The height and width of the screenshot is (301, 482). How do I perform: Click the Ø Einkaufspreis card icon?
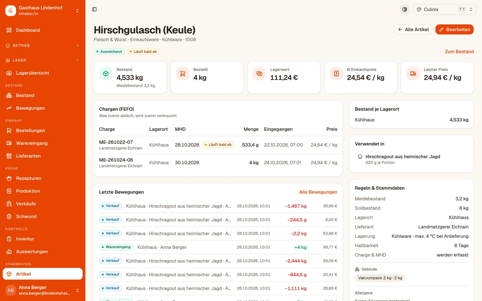[336, 74]
